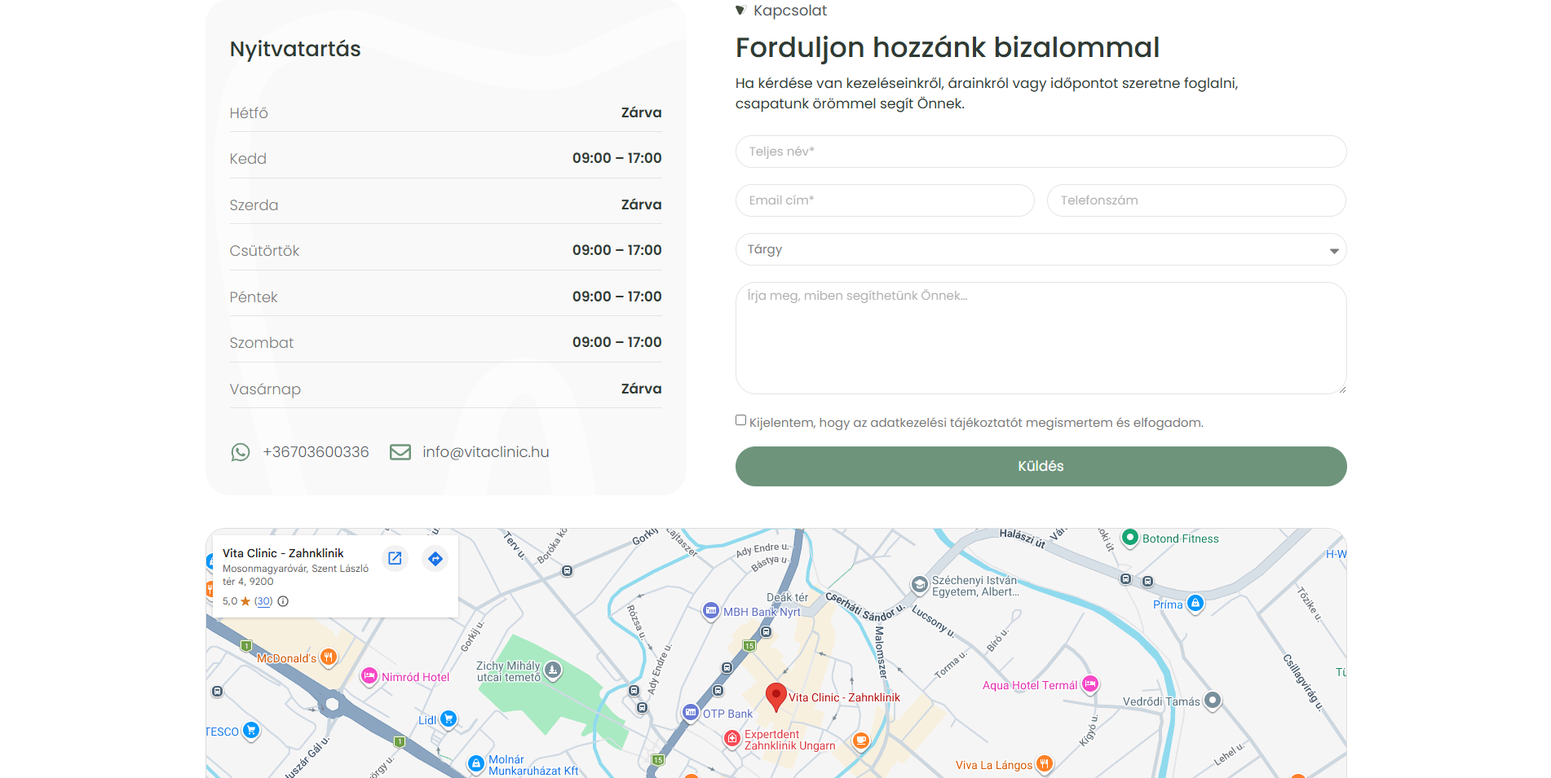Image resolution: width=1551 pixels, height=778 pixels.
Task: Click the Aqua Hotel Termál marker
Action: [x=1090, y=685]
